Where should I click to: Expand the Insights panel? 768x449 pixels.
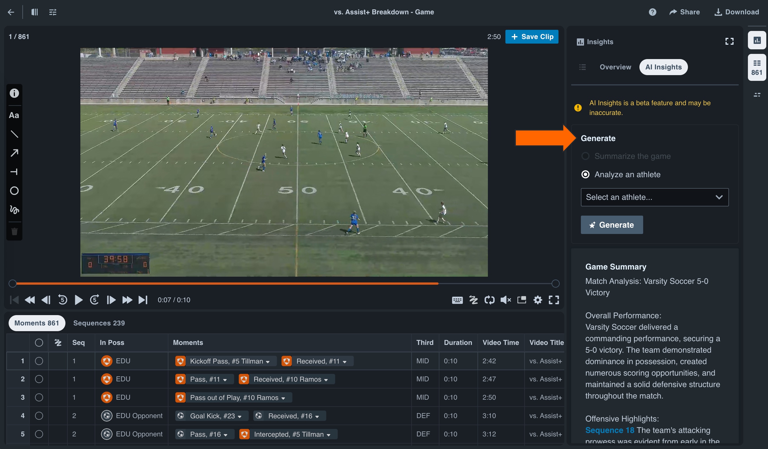tap(729, 41)
